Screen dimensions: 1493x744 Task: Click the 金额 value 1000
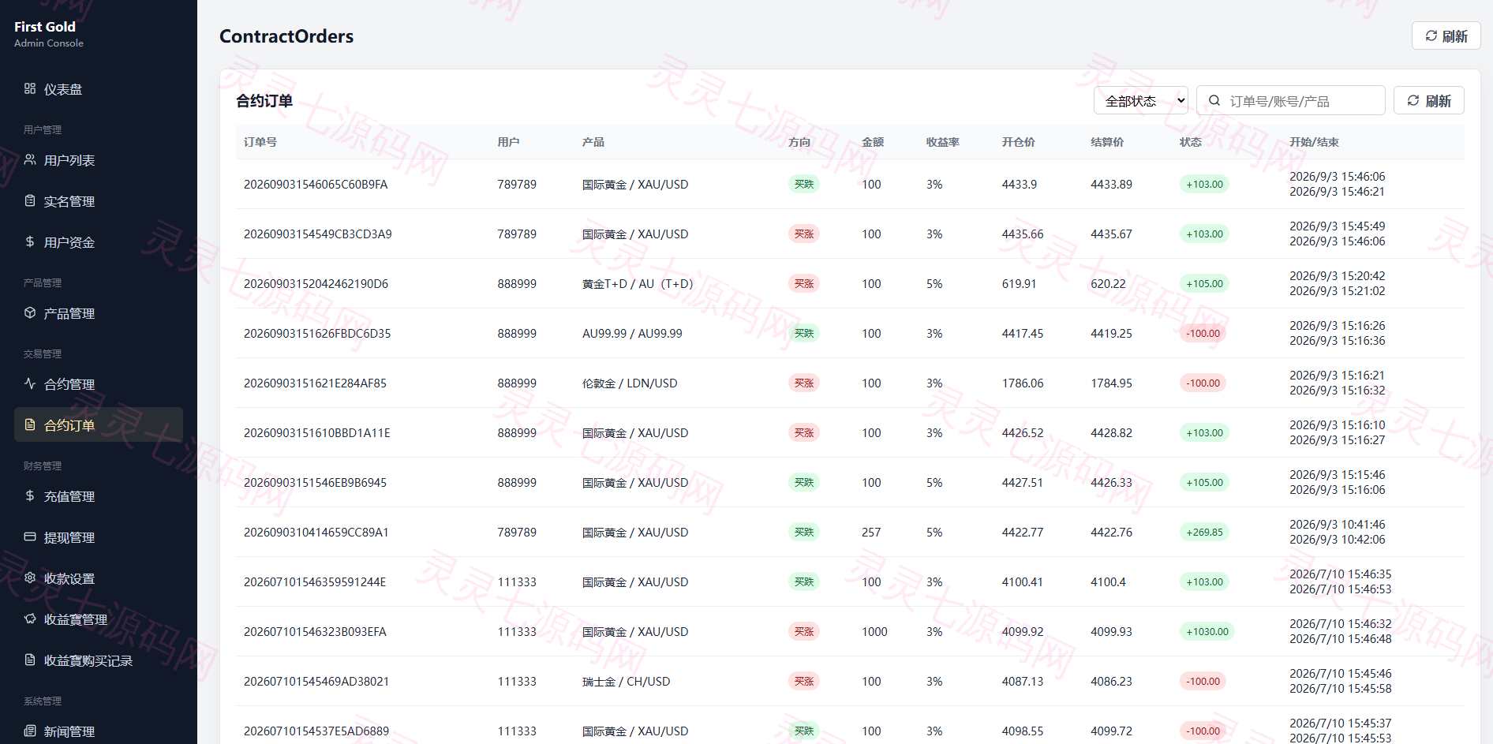pos(874,632)
